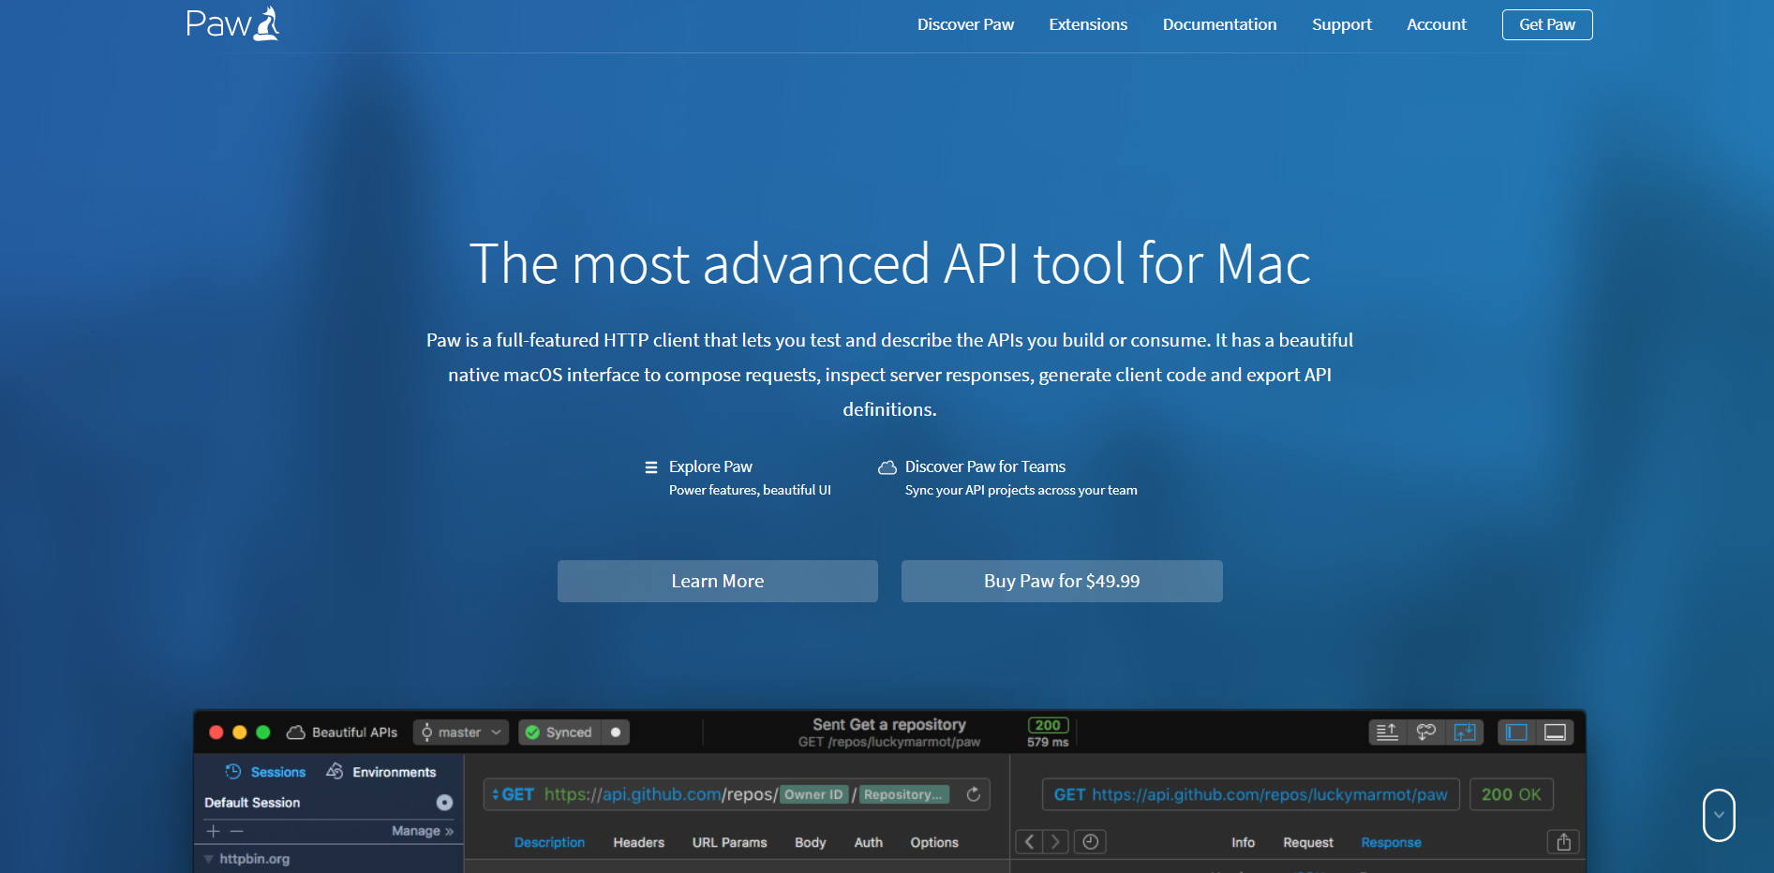Viewport: 1774px width, 873px height.
Task: Click the plus icon to add a session
Action: click(213, 831)
